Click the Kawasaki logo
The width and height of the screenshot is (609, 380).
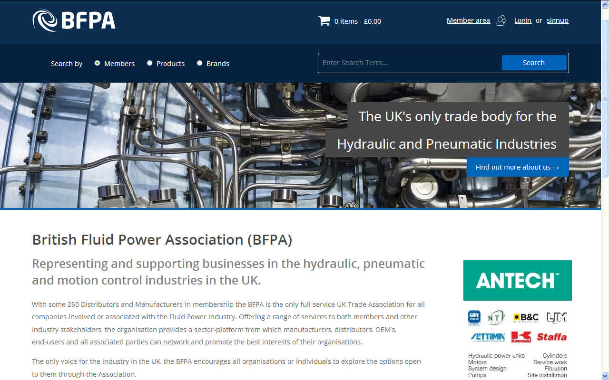click(x=521, y=337)
